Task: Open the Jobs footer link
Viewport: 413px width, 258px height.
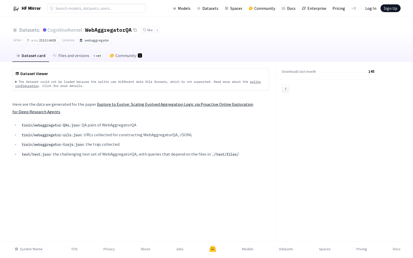Action: click(180, 249)
